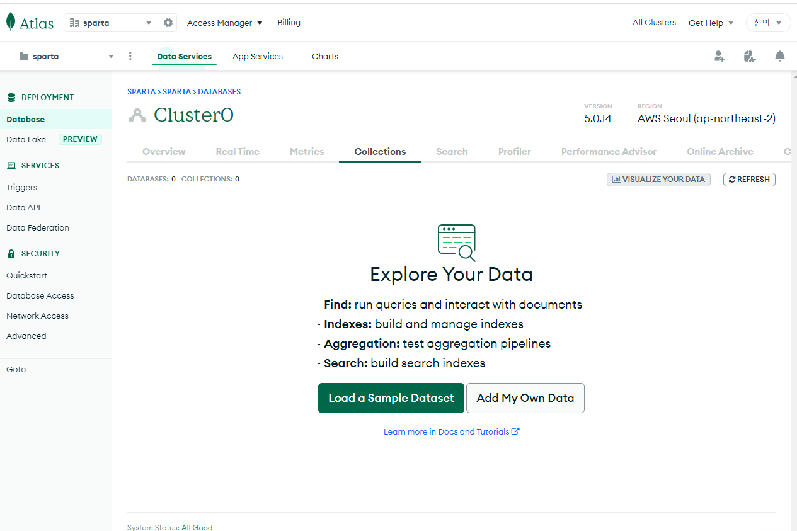Open the Performance Advisor tab
The width and height of the screenshot is (797, 531).
click(609, 152)
